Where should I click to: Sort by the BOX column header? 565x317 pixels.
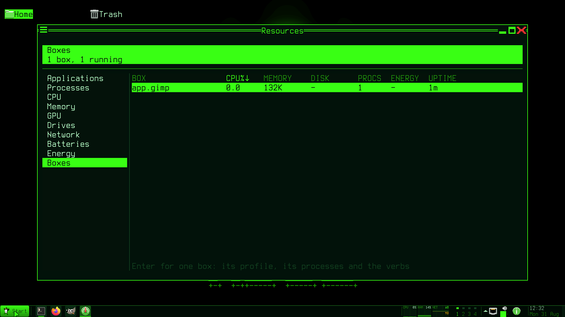[139, 78]
